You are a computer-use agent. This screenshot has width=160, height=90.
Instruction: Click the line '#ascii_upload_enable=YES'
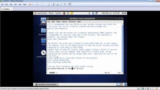(x=58, y=60)
